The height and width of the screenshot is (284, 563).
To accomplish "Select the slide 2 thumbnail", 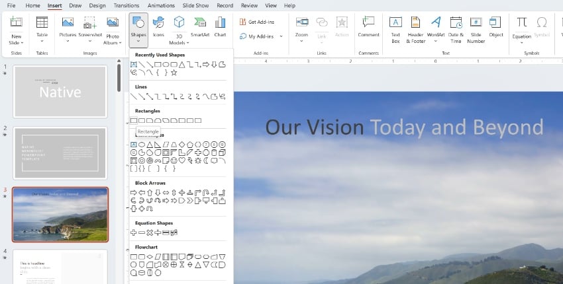I will pyautogui.click(x=60, y=153).
